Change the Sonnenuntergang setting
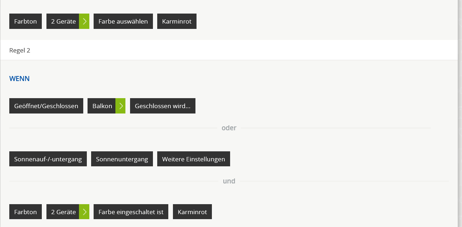 [x=122, y=159]
